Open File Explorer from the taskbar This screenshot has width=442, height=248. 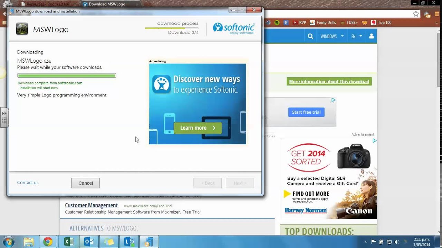tap(29, 241)
